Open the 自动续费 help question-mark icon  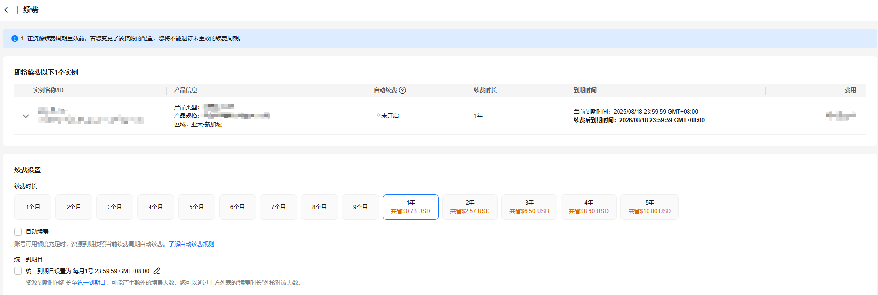click(x=402, y=90)
